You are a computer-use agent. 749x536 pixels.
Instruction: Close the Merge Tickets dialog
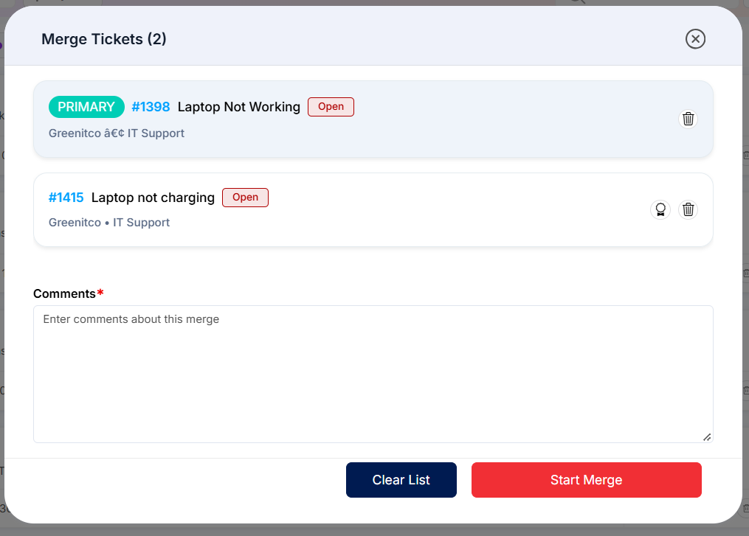[x=695, y=39]
